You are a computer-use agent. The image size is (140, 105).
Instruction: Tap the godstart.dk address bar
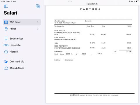click(x=92, y=4)
